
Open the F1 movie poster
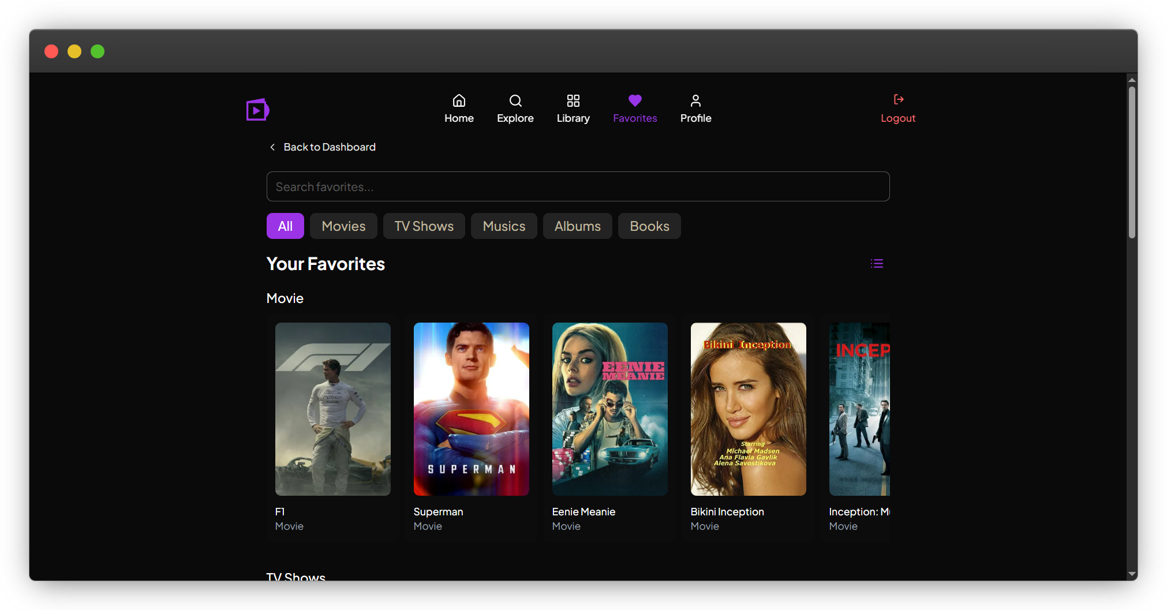point(333,409)
